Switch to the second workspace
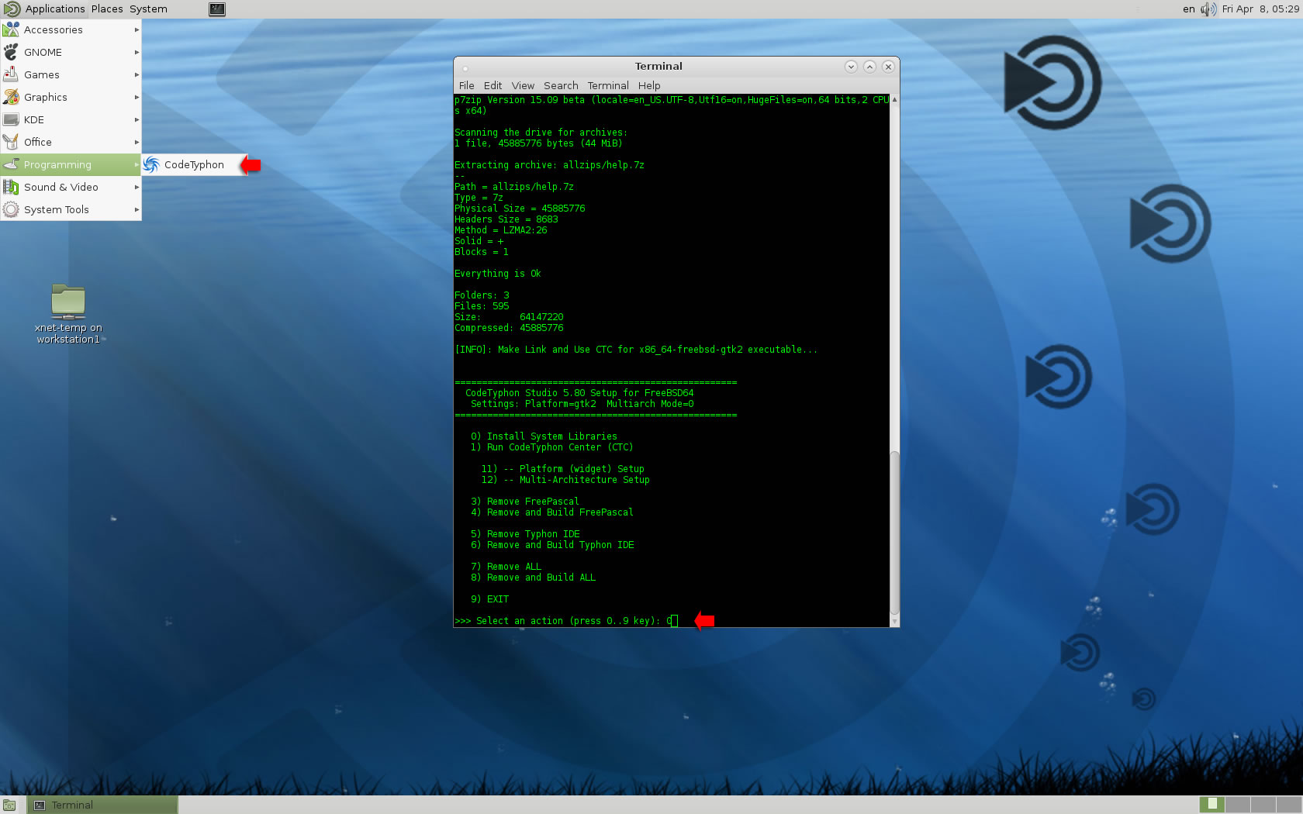This screenshot has height=814, width=1303. [1238, 805]
